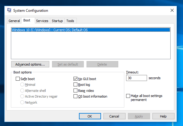Click the Timeout seconds input field
Viewport: 183px width, 126px height.
tap(136, 78)
